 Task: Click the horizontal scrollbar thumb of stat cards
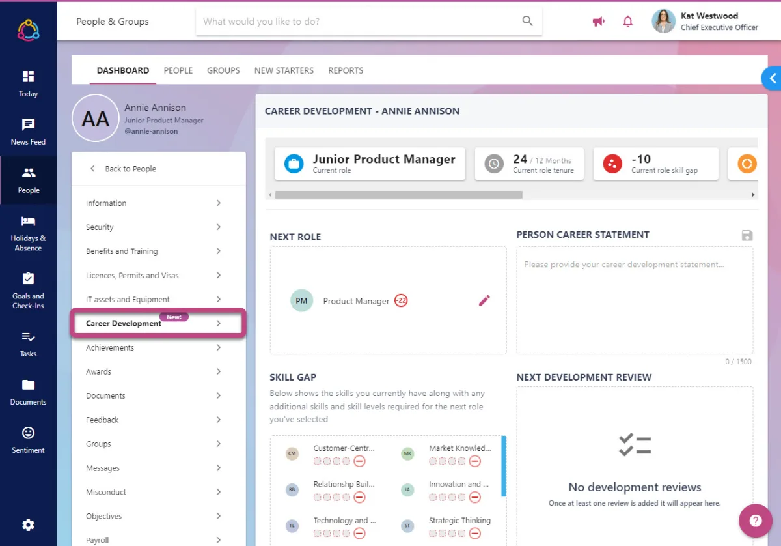tap(398, 195)
